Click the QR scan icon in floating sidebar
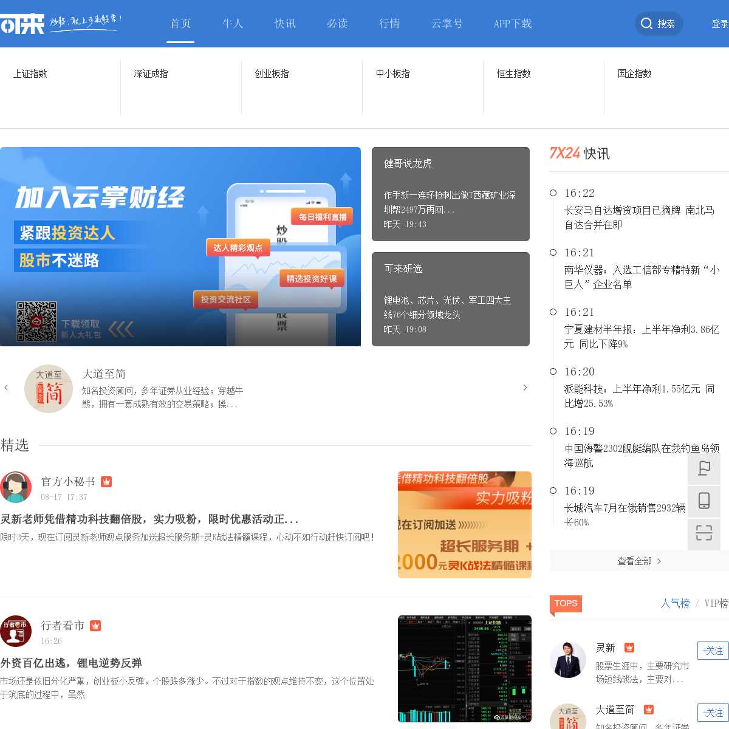This screenshot has width=729, height=729. pos(704,533)
